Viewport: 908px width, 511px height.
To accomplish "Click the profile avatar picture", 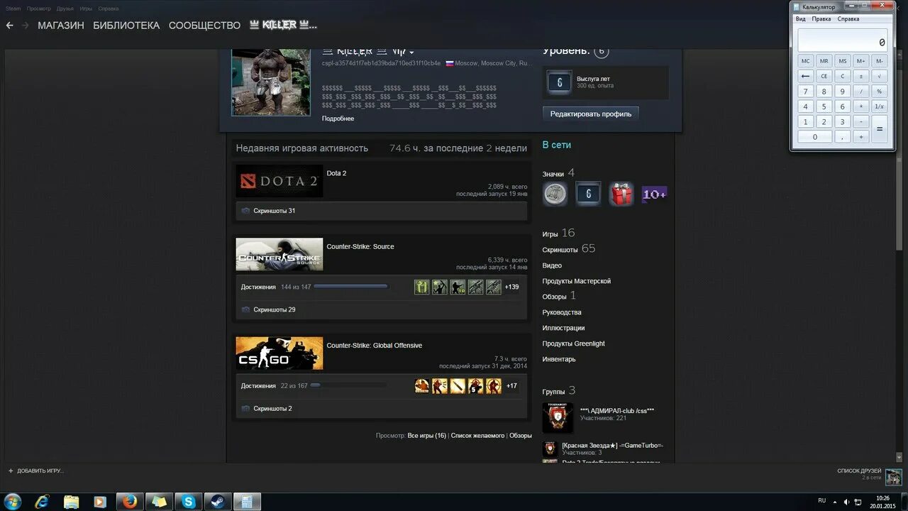I will [x=271, y=82].
